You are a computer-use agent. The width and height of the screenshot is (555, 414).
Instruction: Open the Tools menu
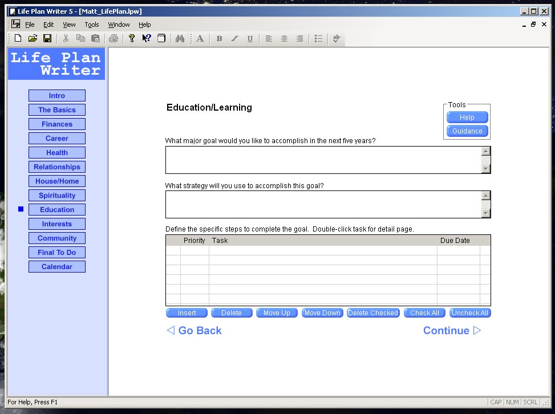pyautogui.click(x=92, y=25)
